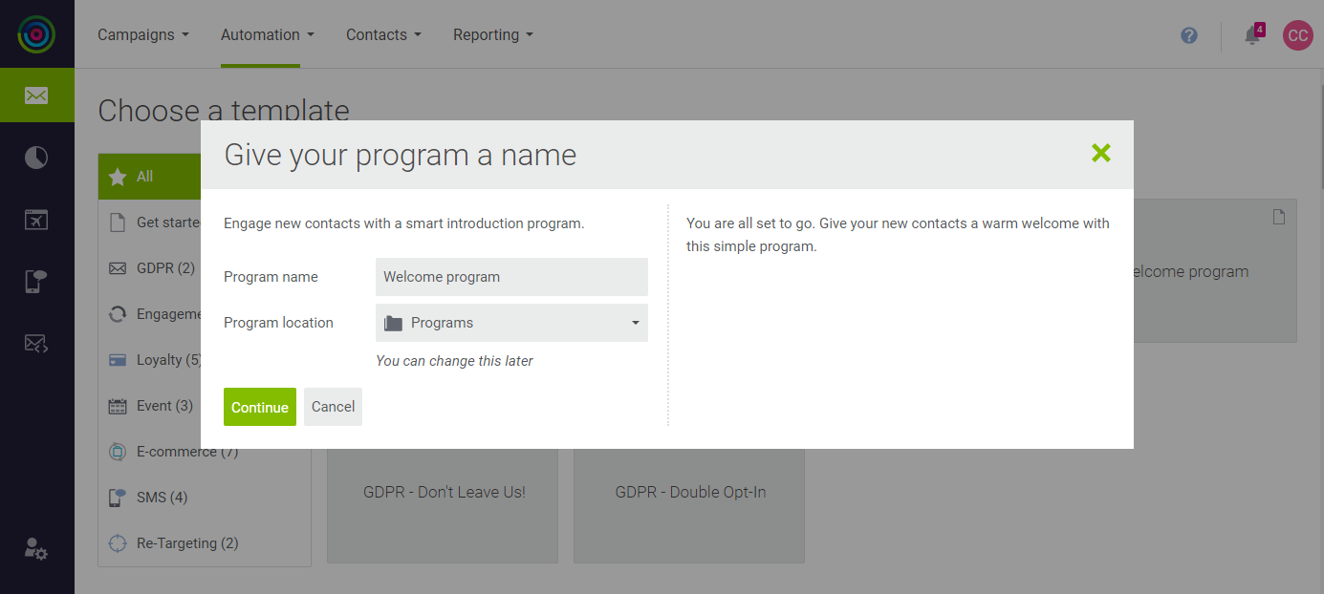Click the calendar icon beside Event
The width and height of the screenshot is (1324, 594).
tap(118, 406)
